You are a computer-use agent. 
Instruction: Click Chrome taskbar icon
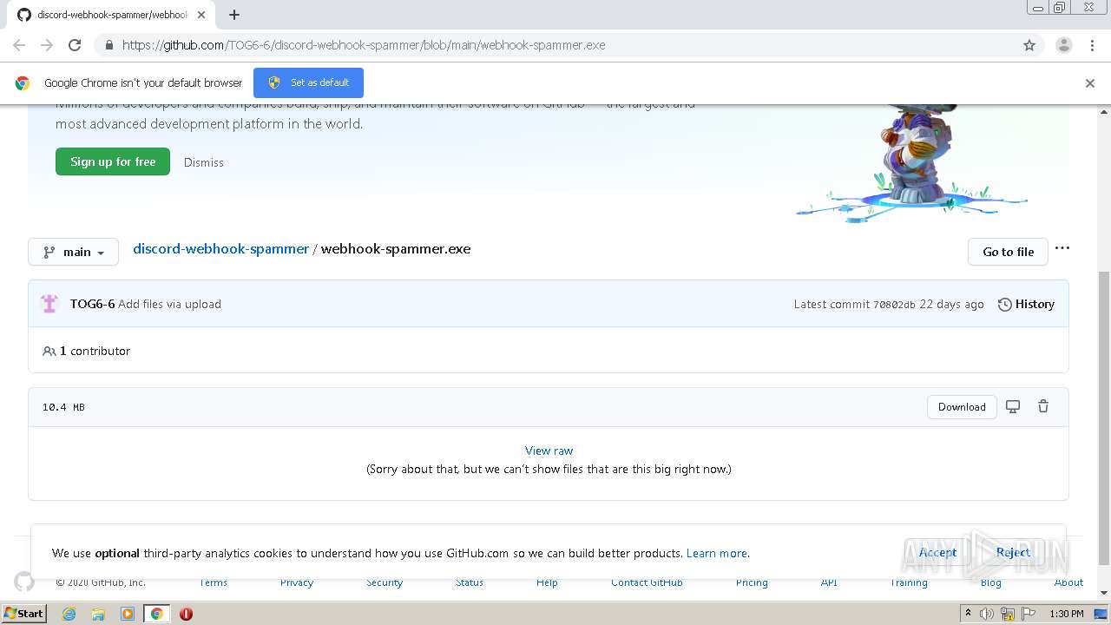[157, 614]
